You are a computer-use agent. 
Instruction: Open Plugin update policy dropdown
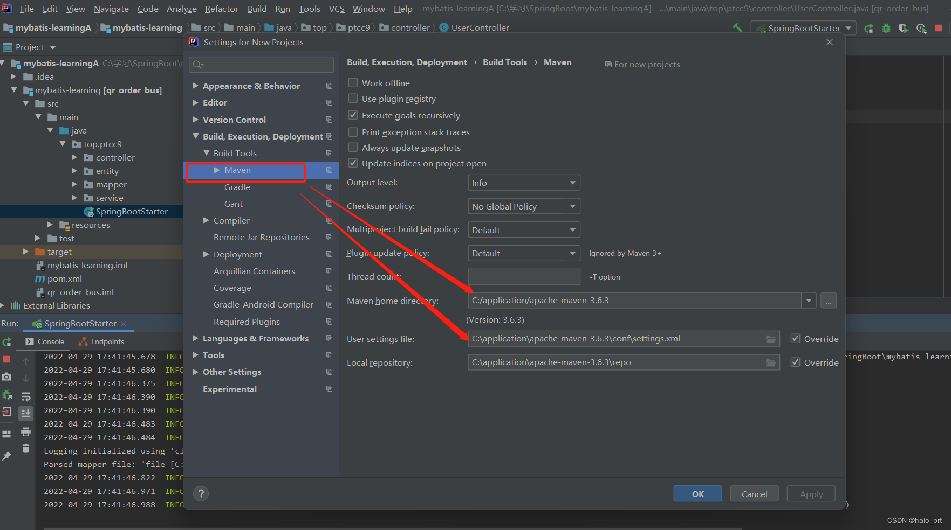tap(524, 253)
